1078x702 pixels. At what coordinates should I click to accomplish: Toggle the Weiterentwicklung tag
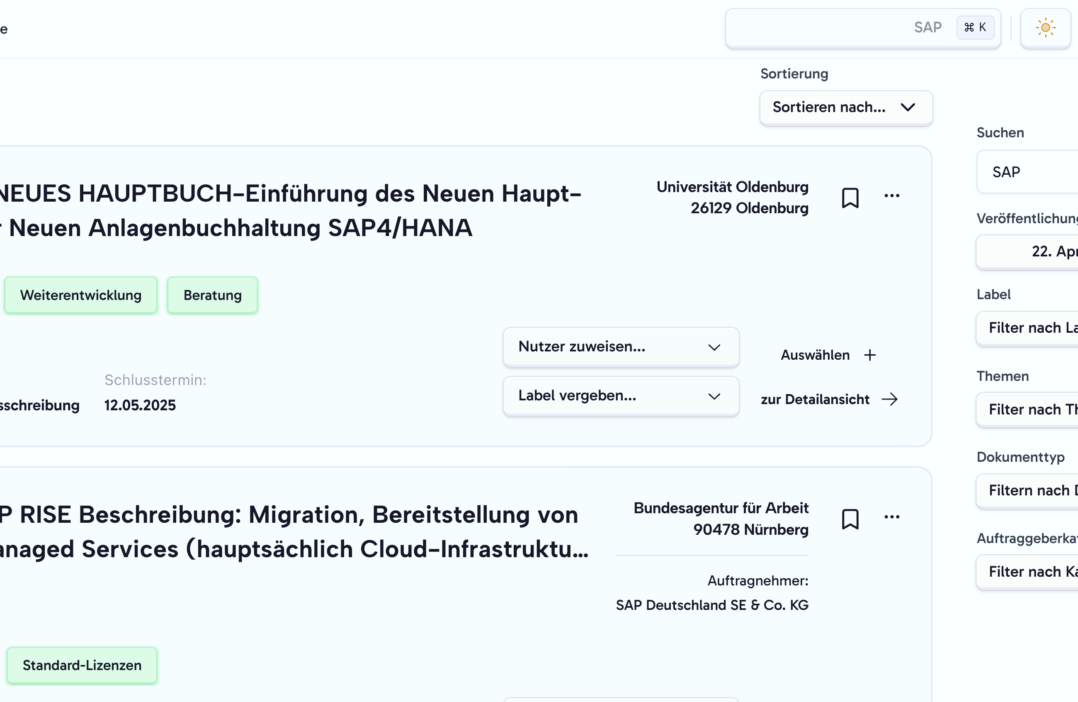coord(80,295)
